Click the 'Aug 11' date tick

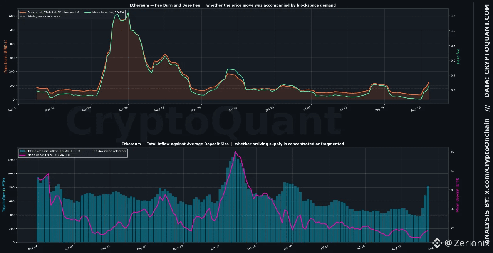click(x=397, y=248)
